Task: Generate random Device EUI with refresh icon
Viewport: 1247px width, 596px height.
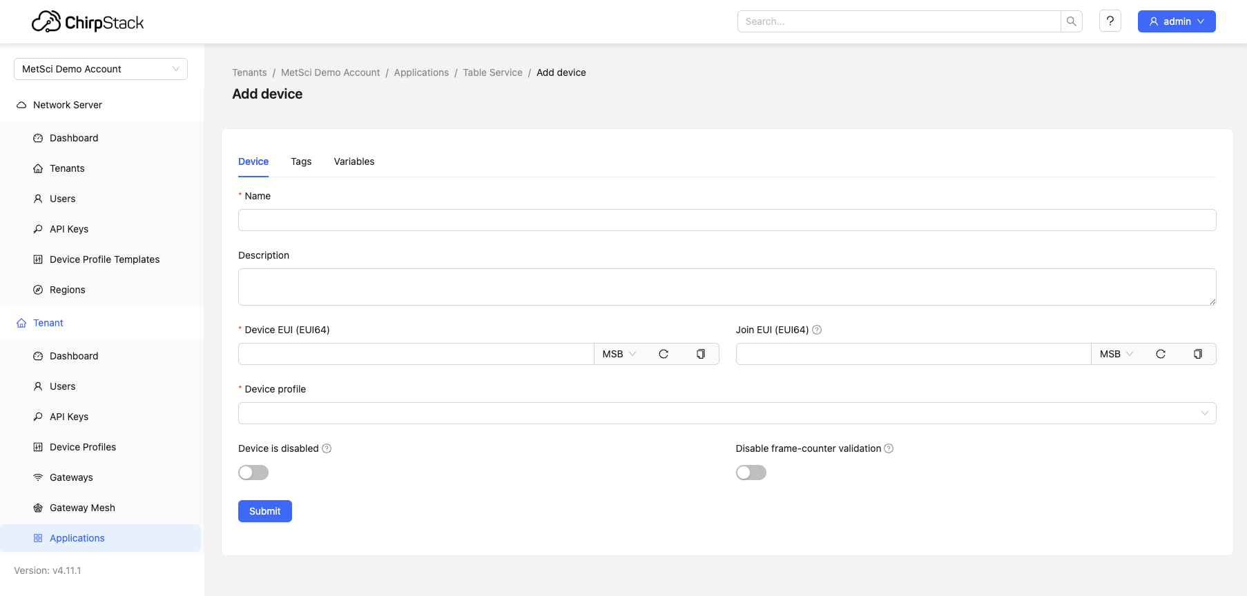Action: pyautogui.click(x=664, y=354)
